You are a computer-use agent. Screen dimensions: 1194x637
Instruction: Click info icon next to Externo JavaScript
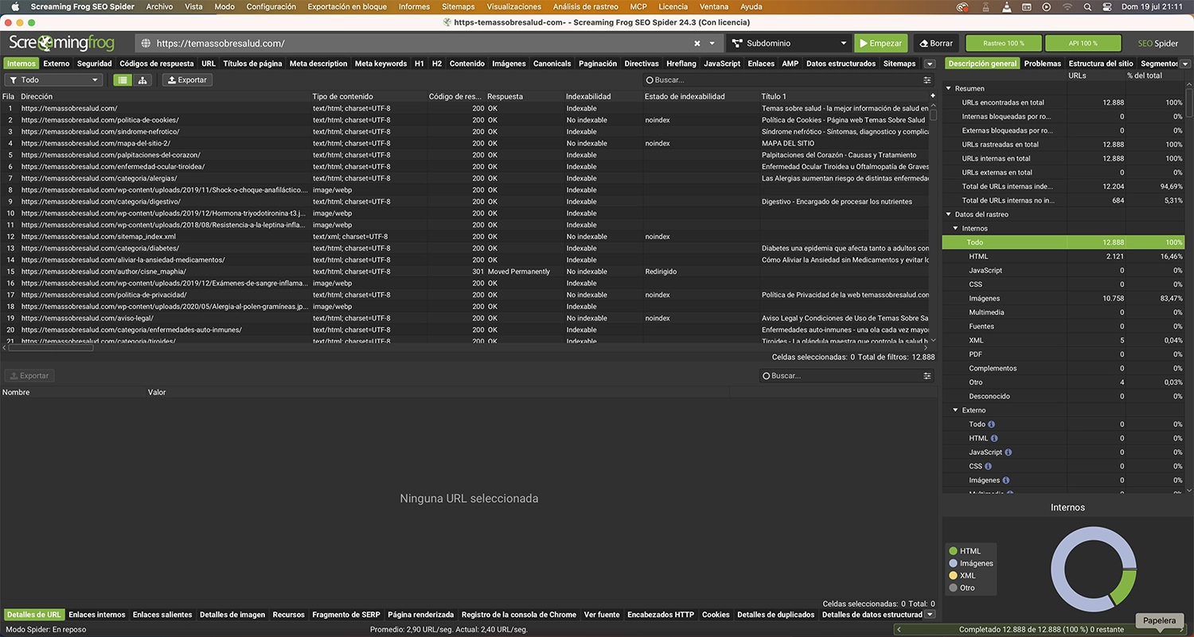click(x=1009, y=453)
